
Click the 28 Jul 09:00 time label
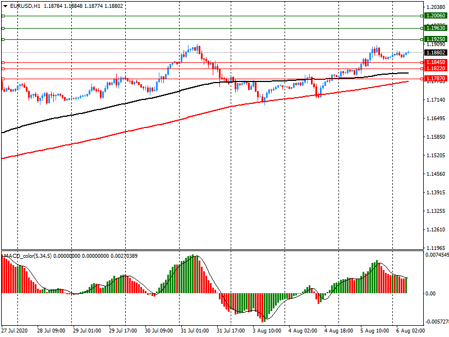(51, 331)
